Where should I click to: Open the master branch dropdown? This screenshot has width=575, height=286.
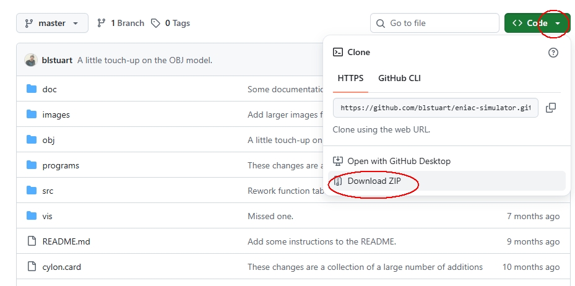[x=52, y=23]
